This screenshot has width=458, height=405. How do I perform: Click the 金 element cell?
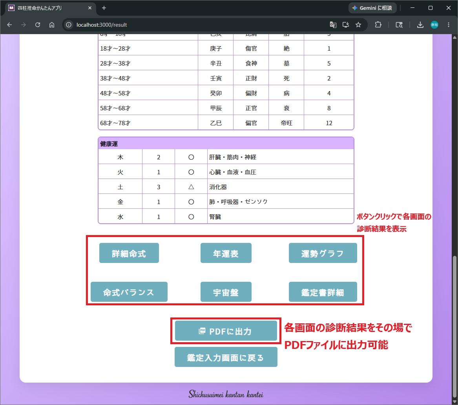(x=120, y=201)
